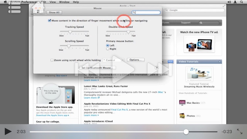Open System Preferences menu

[24, 2]
